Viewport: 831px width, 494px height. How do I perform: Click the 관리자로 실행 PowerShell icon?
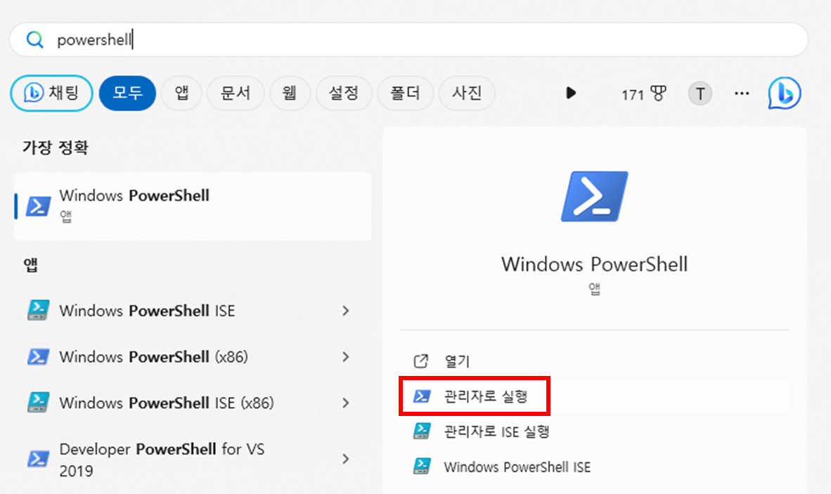422,396
